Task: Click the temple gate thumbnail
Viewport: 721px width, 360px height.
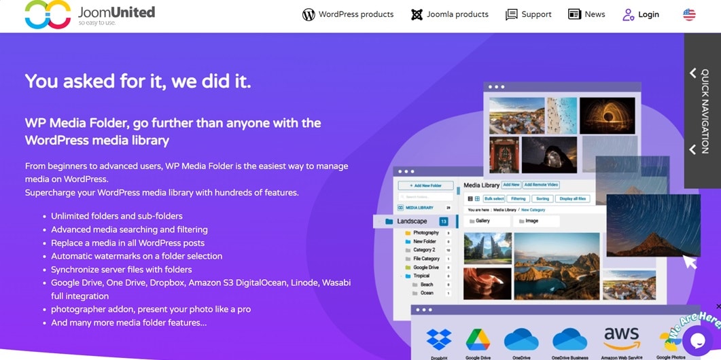Action: [487, 249]
